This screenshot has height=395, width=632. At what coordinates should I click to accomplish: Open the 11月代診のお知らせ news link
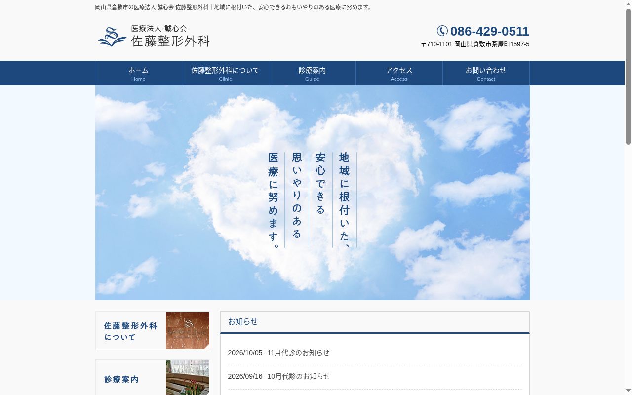298,353
